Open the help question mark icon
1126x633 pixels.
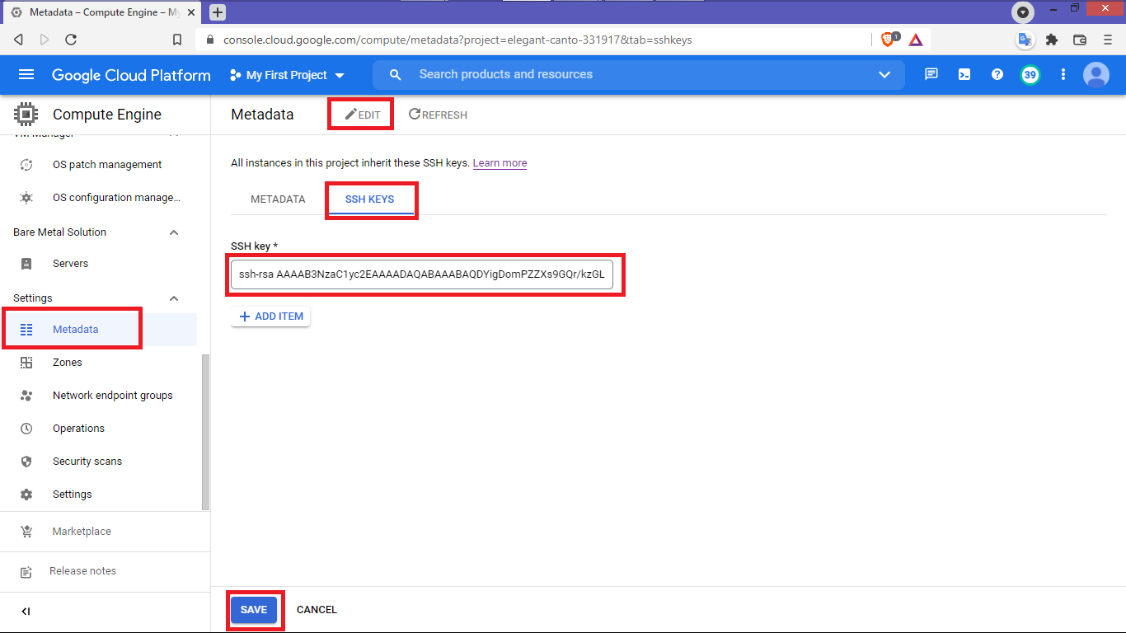point(997,74)
